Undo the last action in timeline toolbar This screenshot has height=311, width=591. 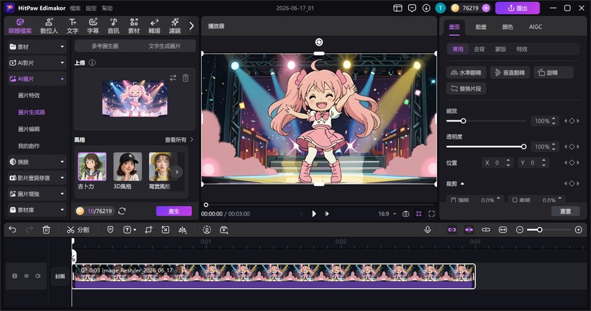coord(12,229)
